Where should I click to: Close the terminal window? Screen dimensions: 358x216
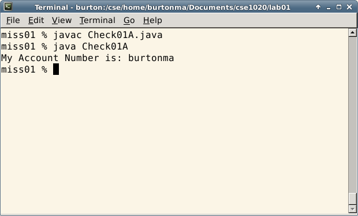pos(349,7)
